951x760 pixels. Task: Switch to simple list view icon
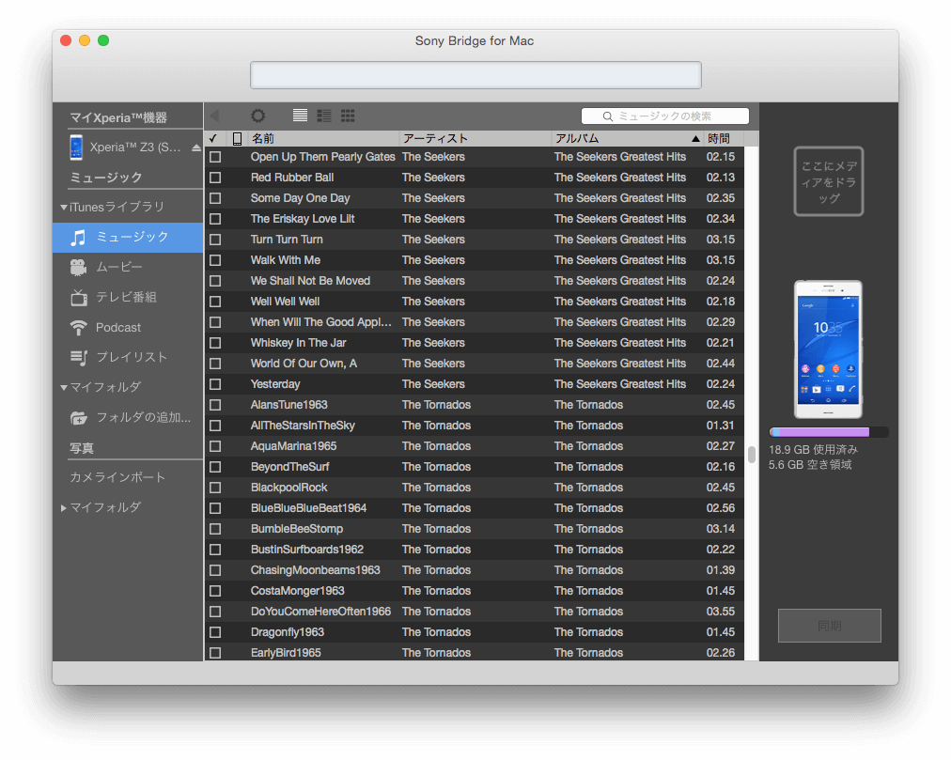click(300, 116)
